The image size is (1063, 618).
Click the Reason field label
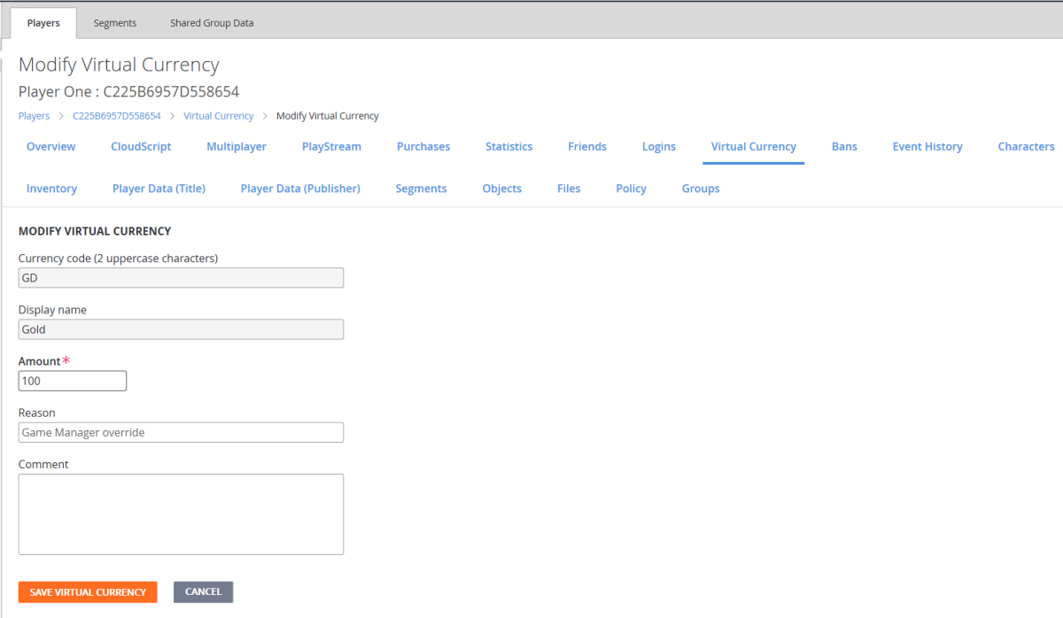coord(37,413)
